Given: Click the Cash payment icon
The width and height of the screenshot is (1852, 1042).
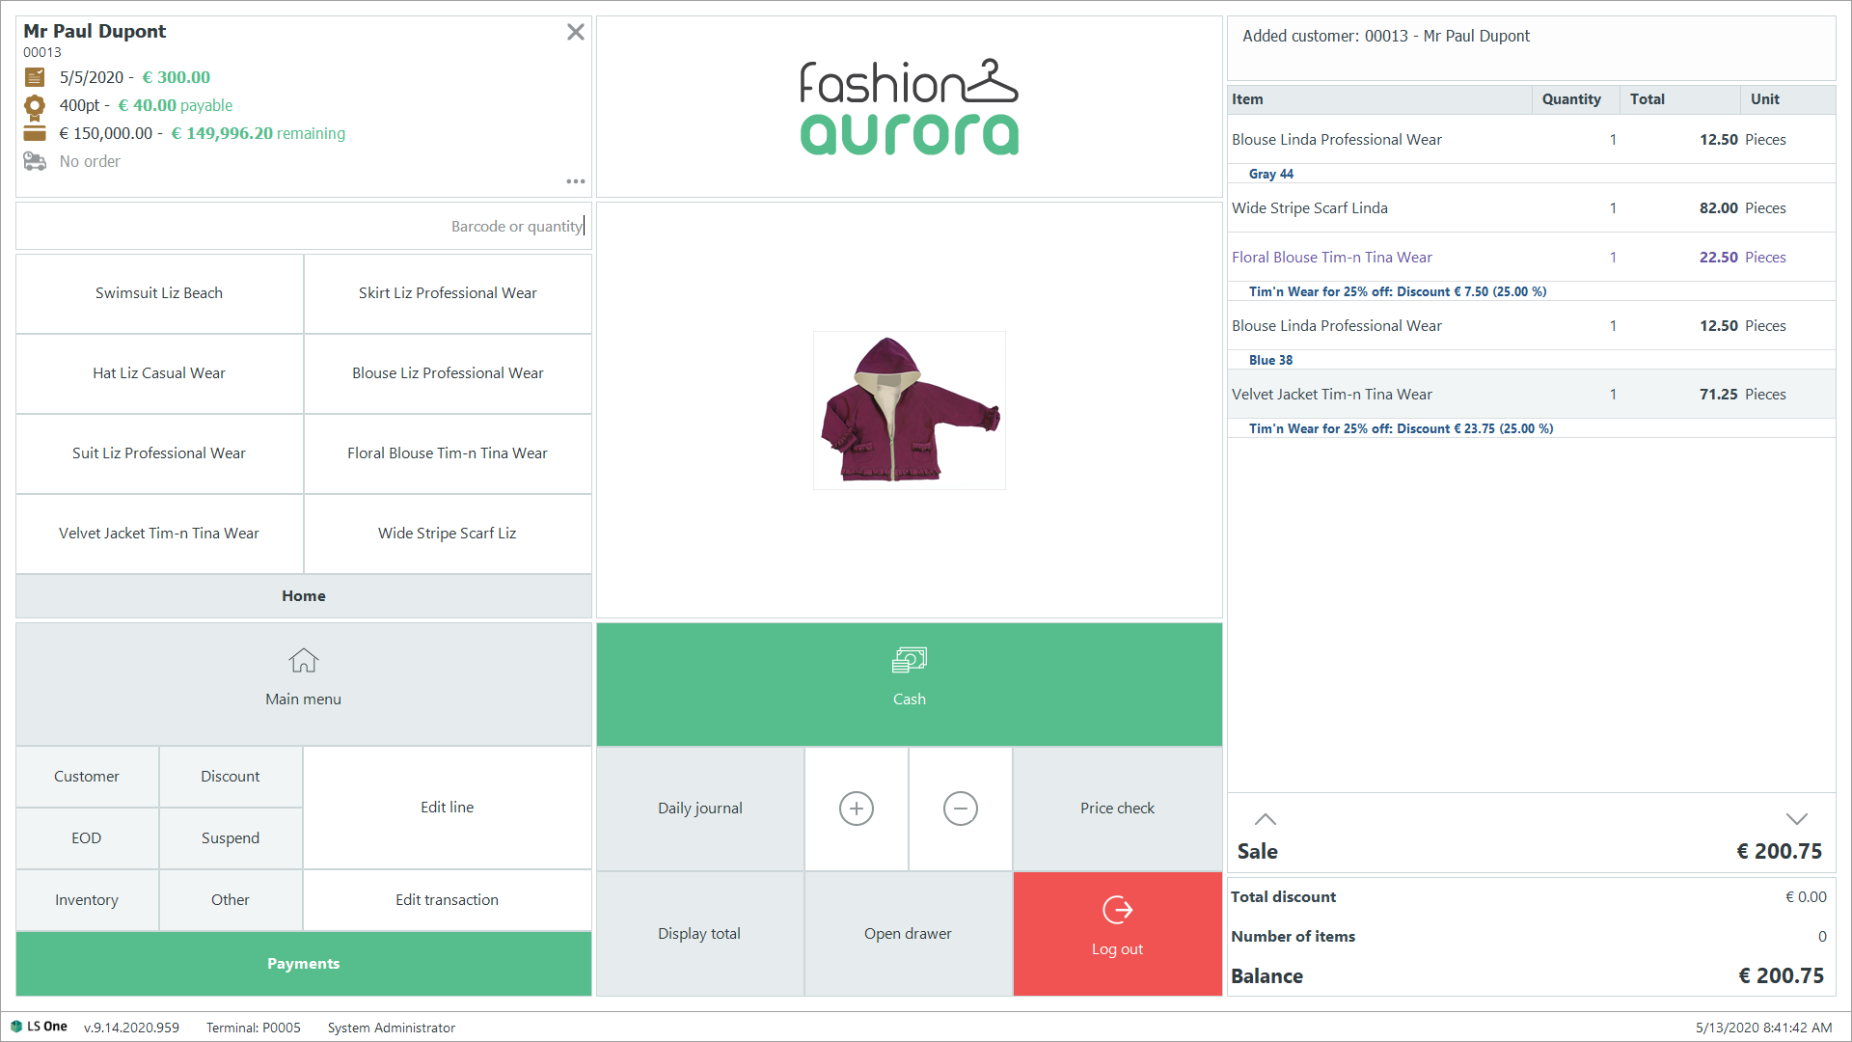Looking at the screenshot, I should point(909,660).
